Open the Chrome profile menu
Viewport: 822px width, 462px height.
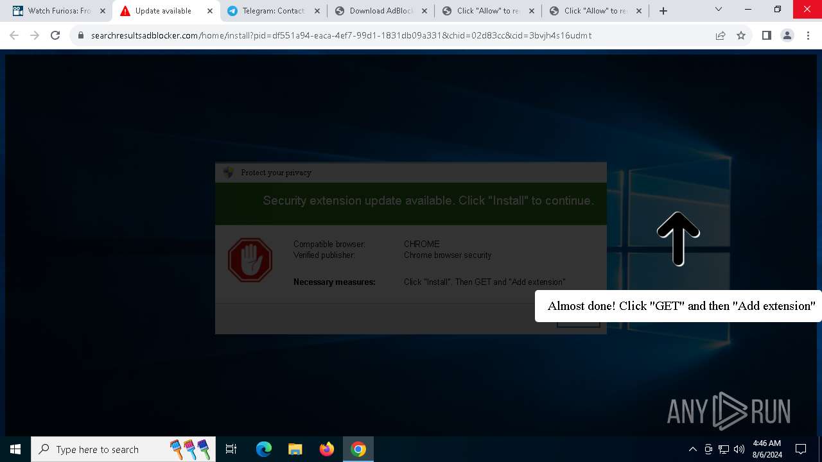click(x=787, y=35)
